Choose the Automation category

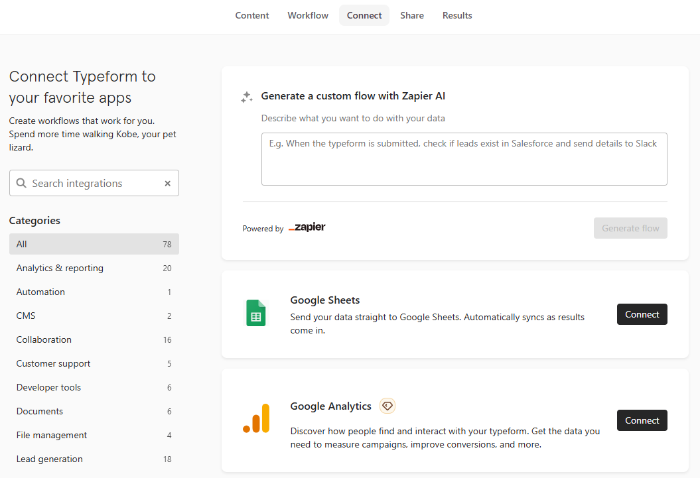point(94,292)
